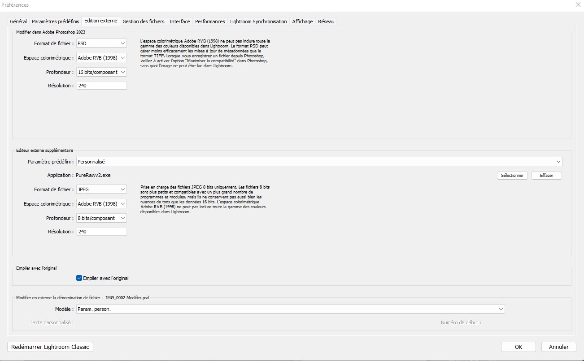The image size is (584, 361).
Task: Click the Sélectionner application button
Action: tap(512, 176)
